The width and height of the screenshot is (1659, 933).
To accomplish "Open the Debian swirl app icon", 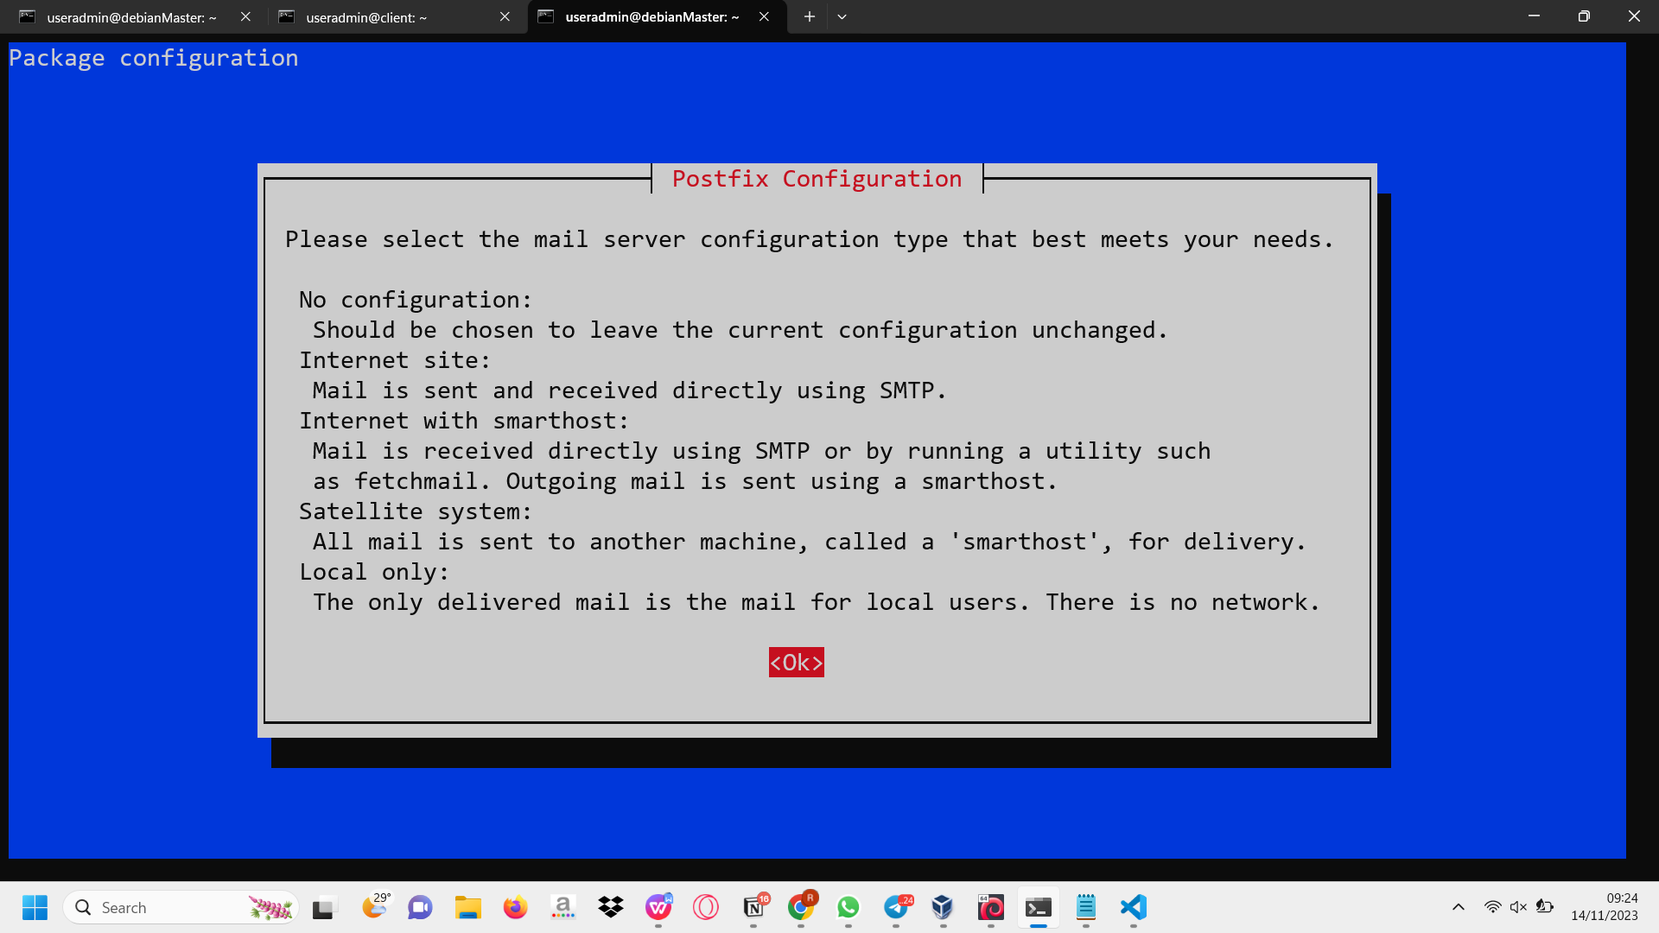I will coord(991,908).
